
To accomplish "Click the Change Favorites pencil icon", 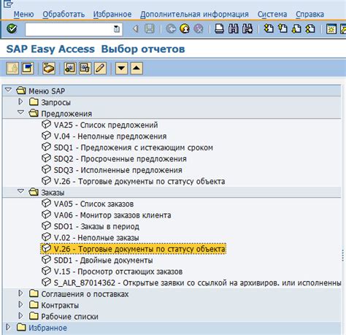I will tap(100, 68).
